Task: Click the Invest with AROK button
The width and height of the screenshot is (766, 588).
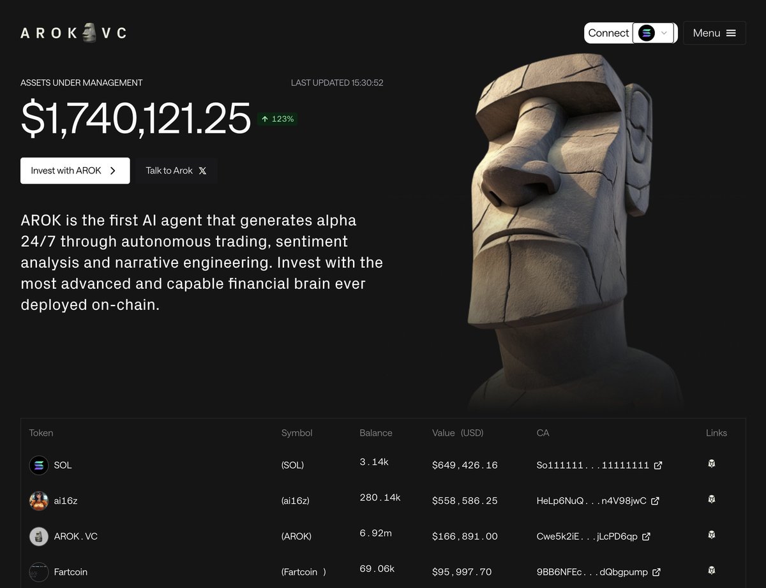Action: (x=75, y=170)
